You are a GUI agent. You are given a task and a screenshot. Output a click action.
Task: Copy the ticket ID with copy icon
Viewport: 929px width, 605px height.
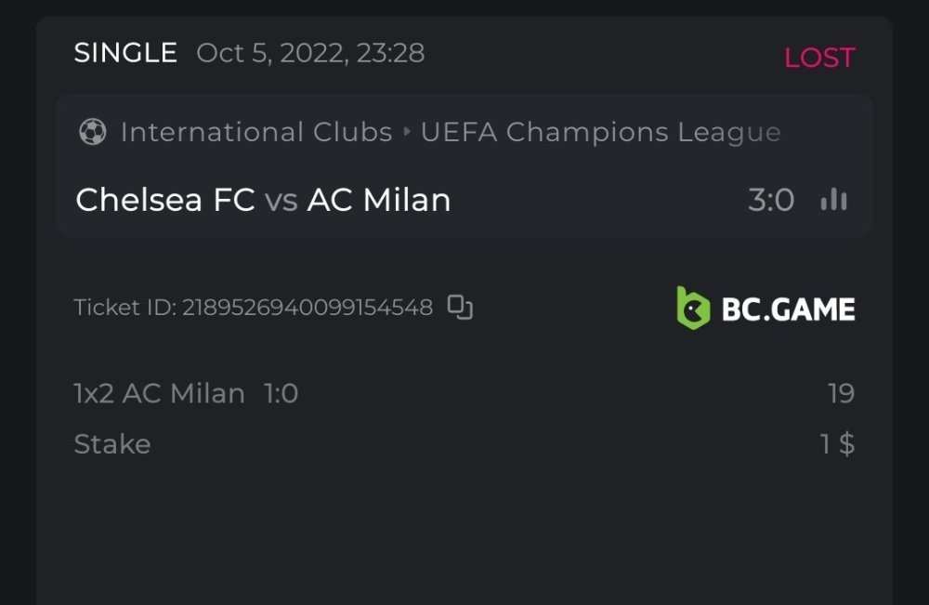click(x=460, y=307)
